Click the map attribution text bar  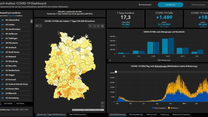coord(88,110)
